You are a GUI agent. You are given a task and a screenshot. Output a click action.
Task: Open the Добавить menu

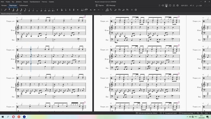19,2
